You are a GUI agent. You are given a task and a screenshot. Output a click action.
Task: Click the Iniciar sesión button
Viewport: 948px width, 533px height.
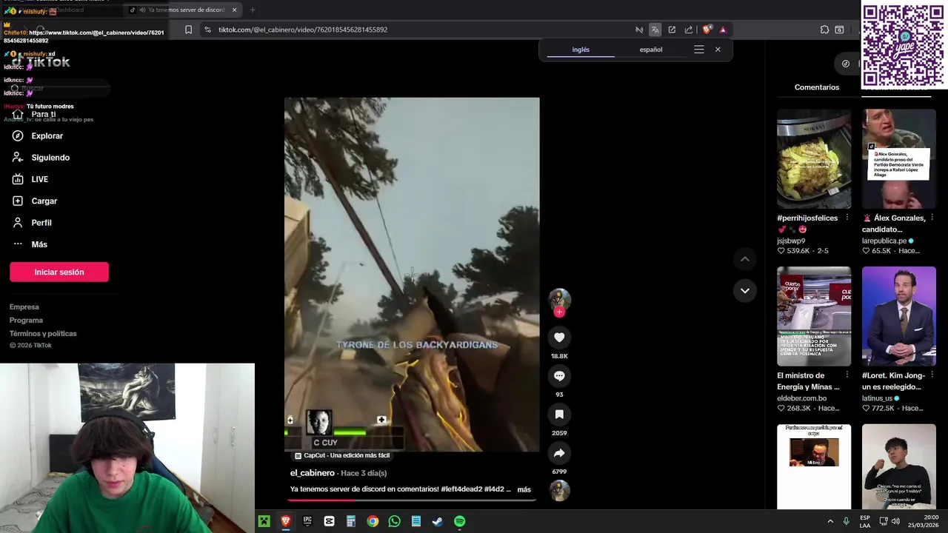(59, 272)
